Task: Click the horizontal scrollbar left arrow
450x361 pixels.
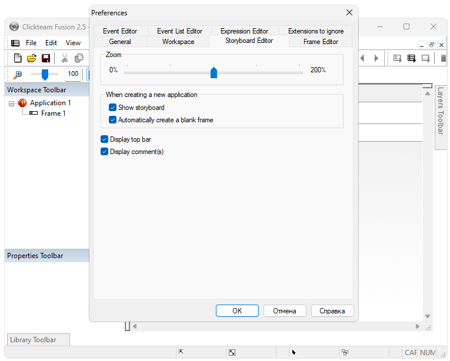Action: 135,326
